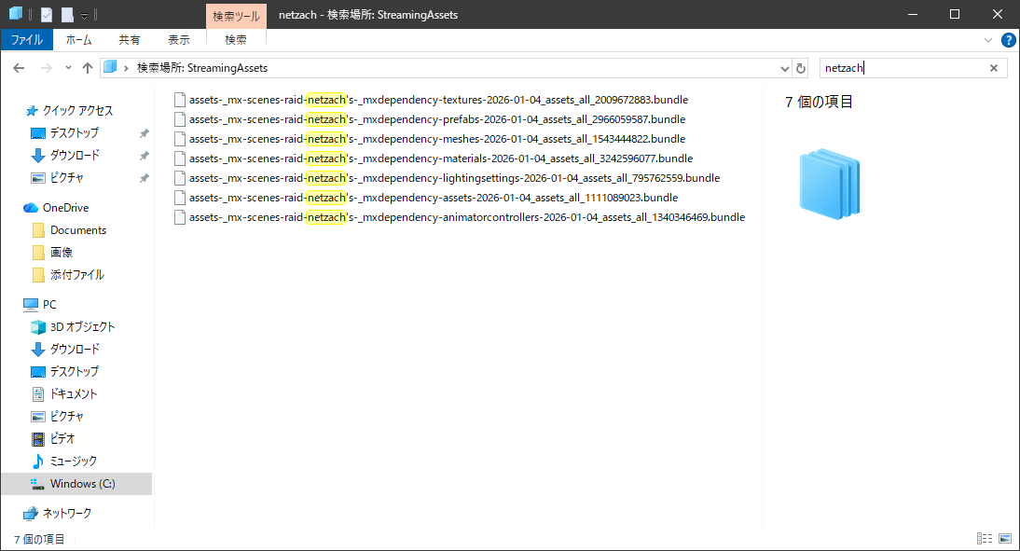The height and width of the screenshot is (551, 1020).
Task: Expand the recent locations chevron
Action: 68,68
